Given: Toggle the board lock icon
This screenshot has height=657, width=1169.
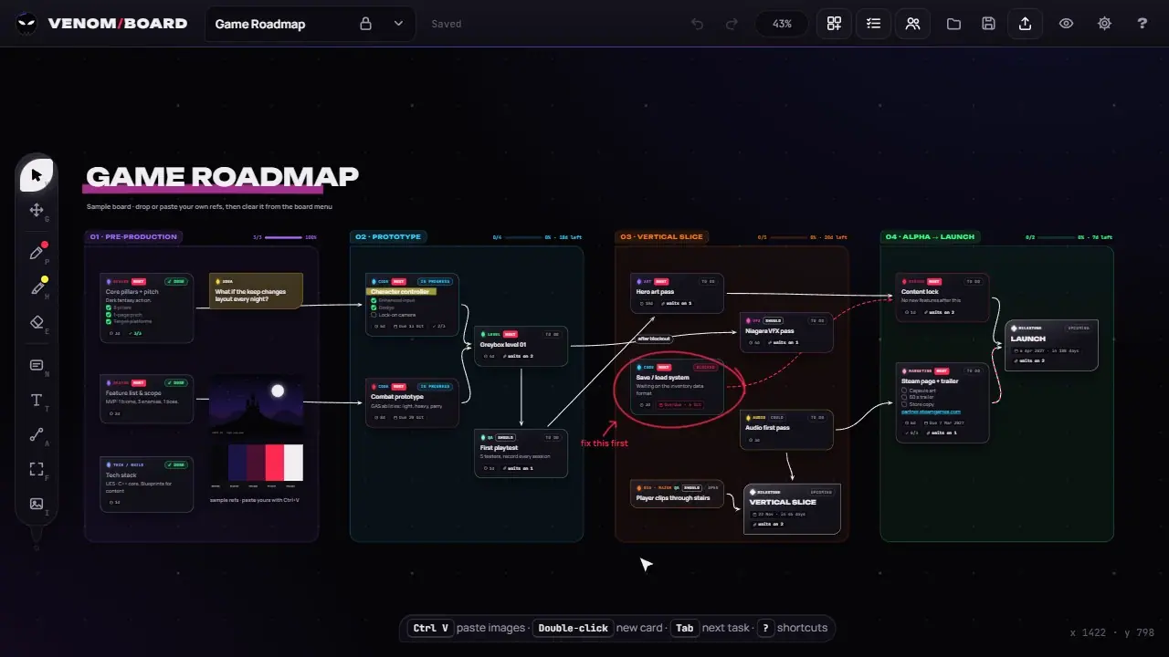Looking at the screenshot, I should click(365, 24).
